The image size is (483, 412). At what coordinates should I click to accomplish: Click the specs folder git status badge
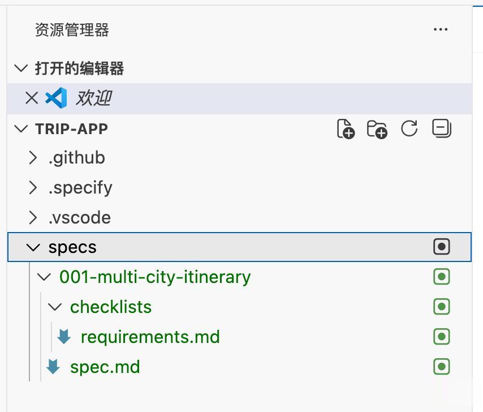tap(441, 247)
